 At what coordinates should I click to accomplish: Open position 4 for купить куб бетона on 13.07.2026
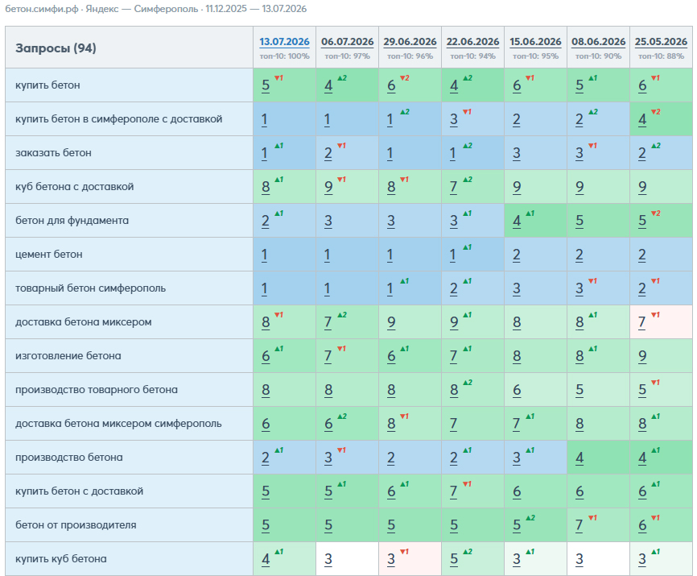[x=266, y=559]
